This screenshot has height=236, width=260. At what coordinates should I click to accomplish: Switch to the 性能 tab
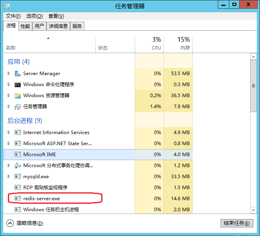[x=25, y=26]
